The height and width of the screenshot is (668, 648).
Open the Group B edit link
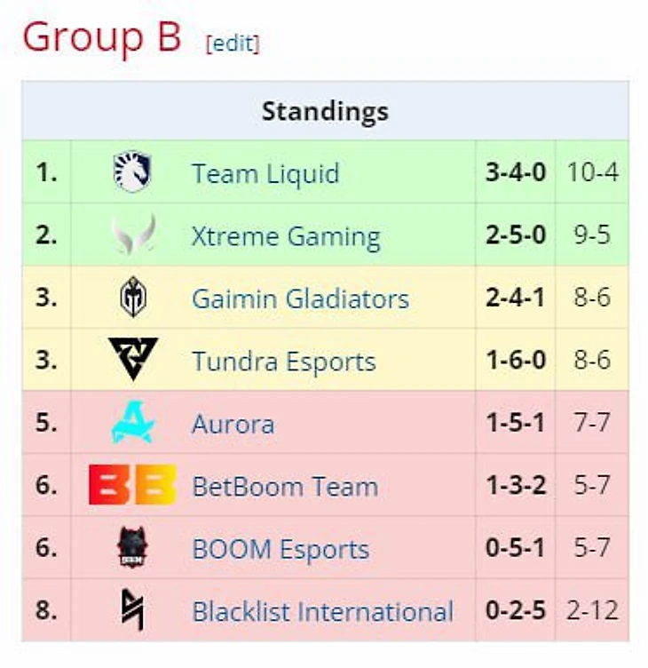click(x=233, y=44)
